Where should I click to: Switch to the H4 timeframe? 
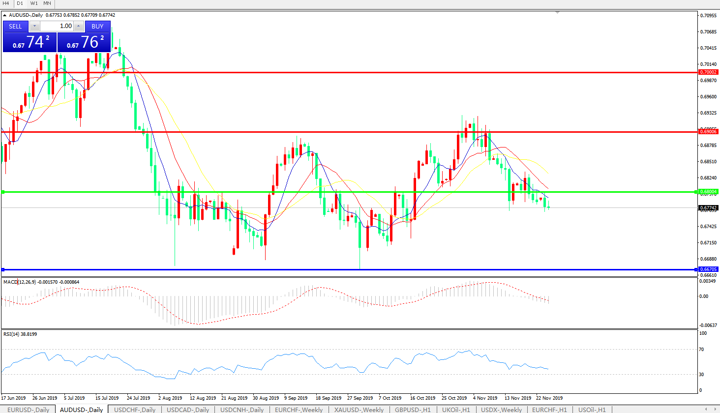(6, 3)
